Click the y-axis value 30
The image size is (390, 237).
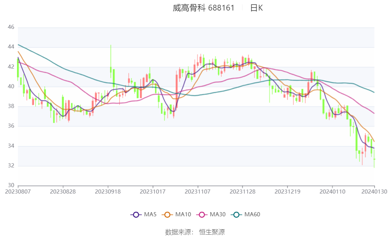(11, 185)
